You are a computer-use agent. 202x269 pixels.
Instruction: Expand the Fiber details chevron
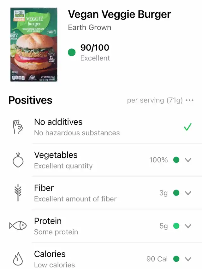[188, 193]
